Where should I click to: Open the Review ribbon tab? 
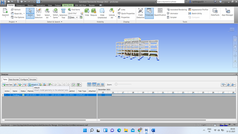coord(30,5)
